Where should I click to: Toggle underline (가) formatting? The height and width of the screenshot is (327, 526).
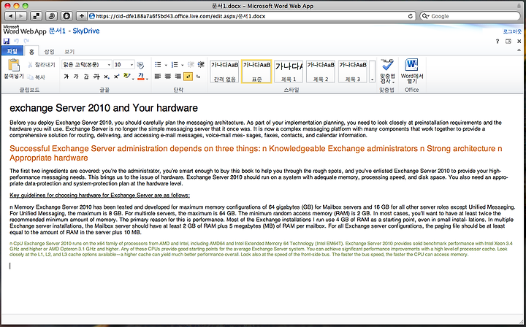(86, 77)
